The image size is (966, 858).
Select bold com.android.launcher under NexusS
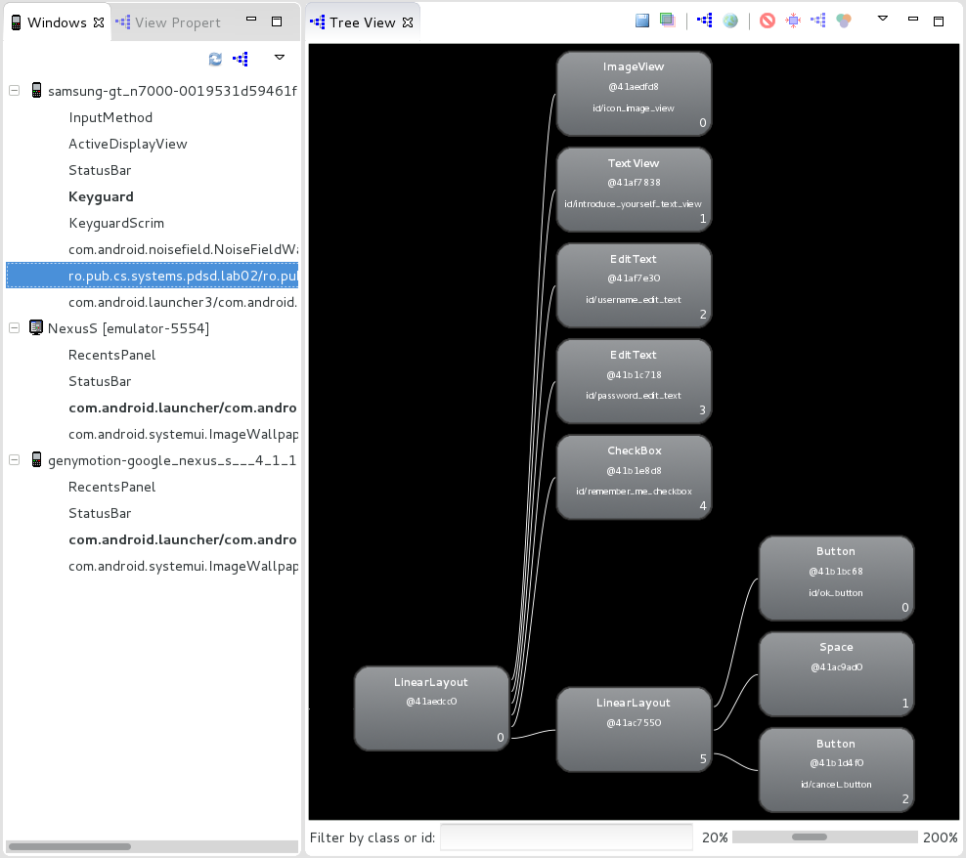coord(183,408)
